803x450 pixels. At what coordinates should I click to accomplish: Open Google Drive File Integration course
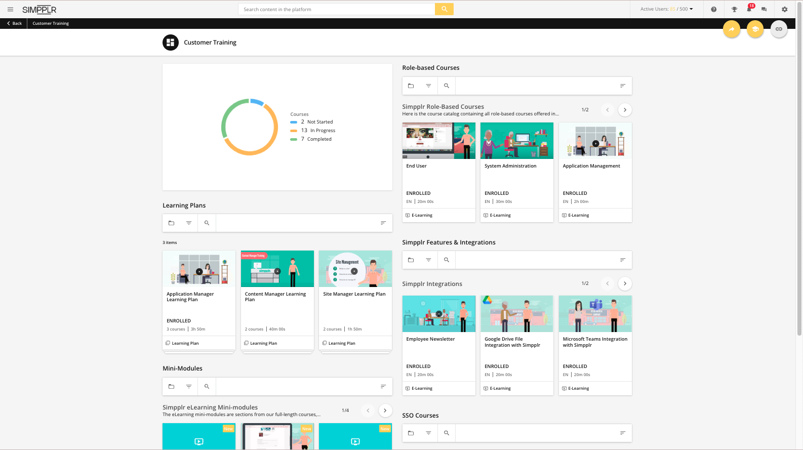click(517, 345)
